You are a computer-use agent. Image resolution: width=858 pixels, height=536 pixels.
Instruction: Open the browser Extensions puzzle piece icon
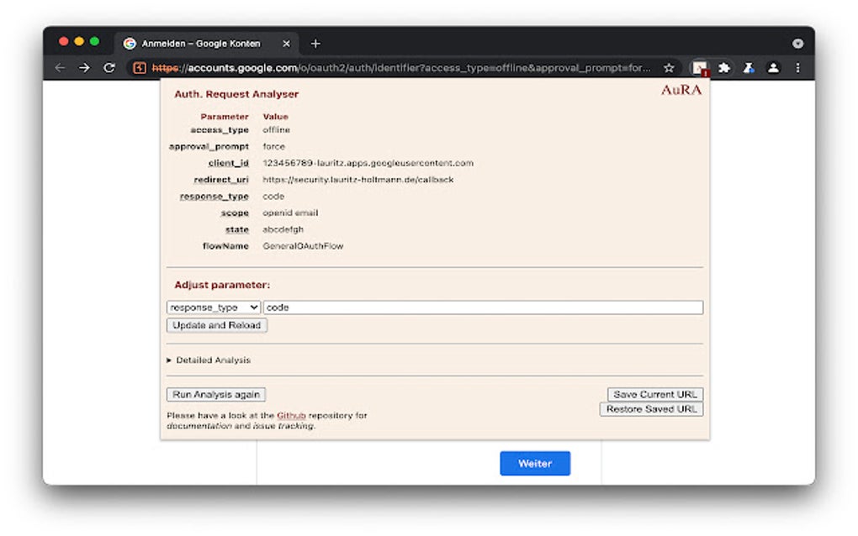click(x=724, y=67)
